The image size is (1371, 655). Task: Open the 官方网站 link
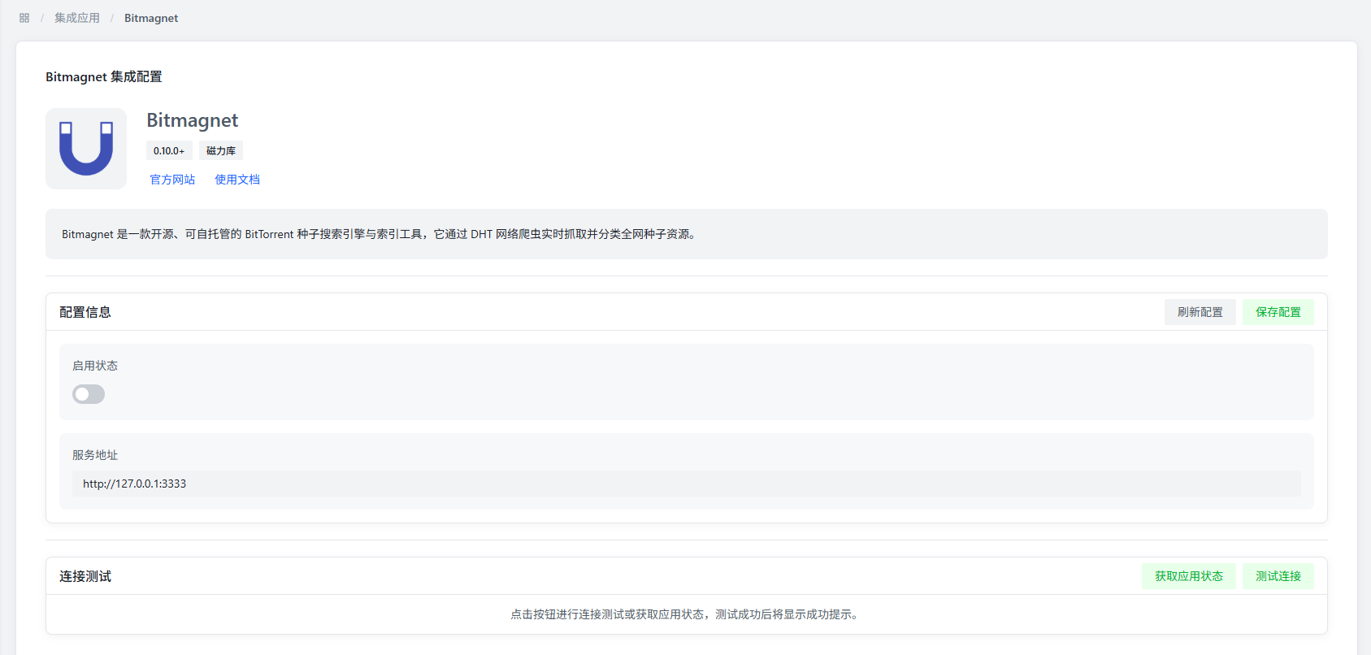tap(172, 180)
